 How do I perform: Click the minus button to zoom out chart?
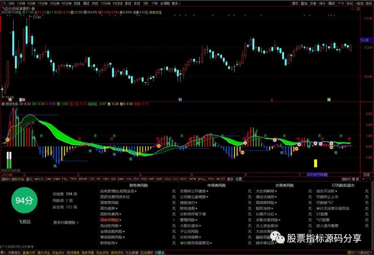pos(370,179)
